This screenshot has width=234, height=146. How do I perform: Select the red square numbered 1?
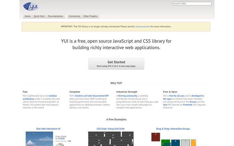tap(156, 137)
